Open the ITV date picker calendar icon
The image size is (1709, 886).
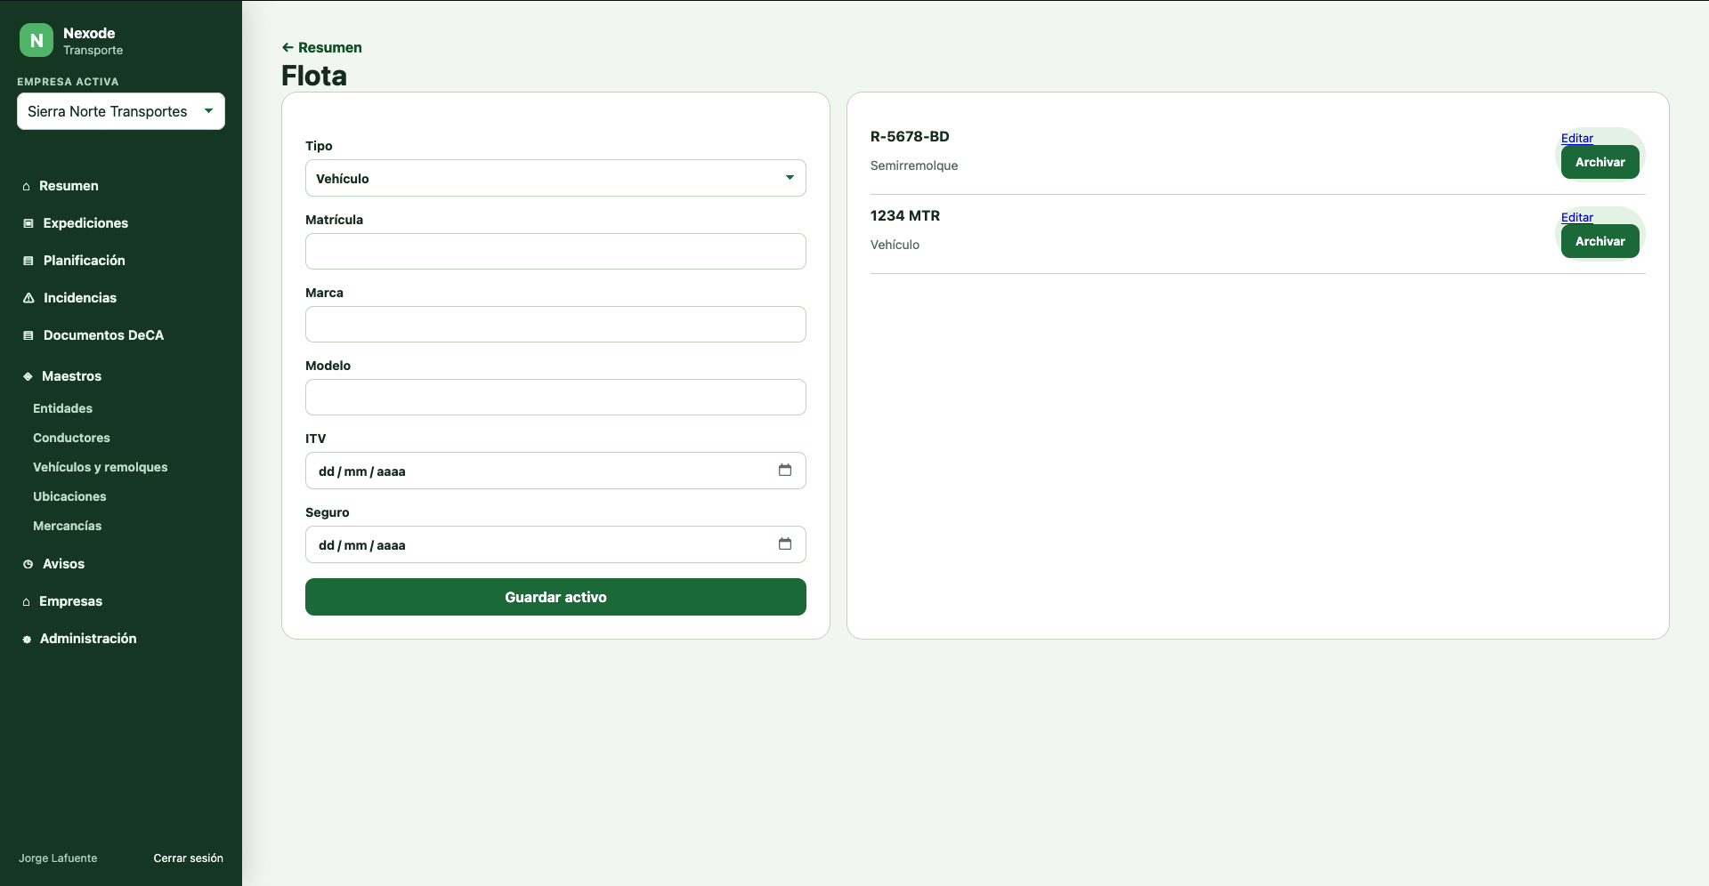[x=785, y=470]
